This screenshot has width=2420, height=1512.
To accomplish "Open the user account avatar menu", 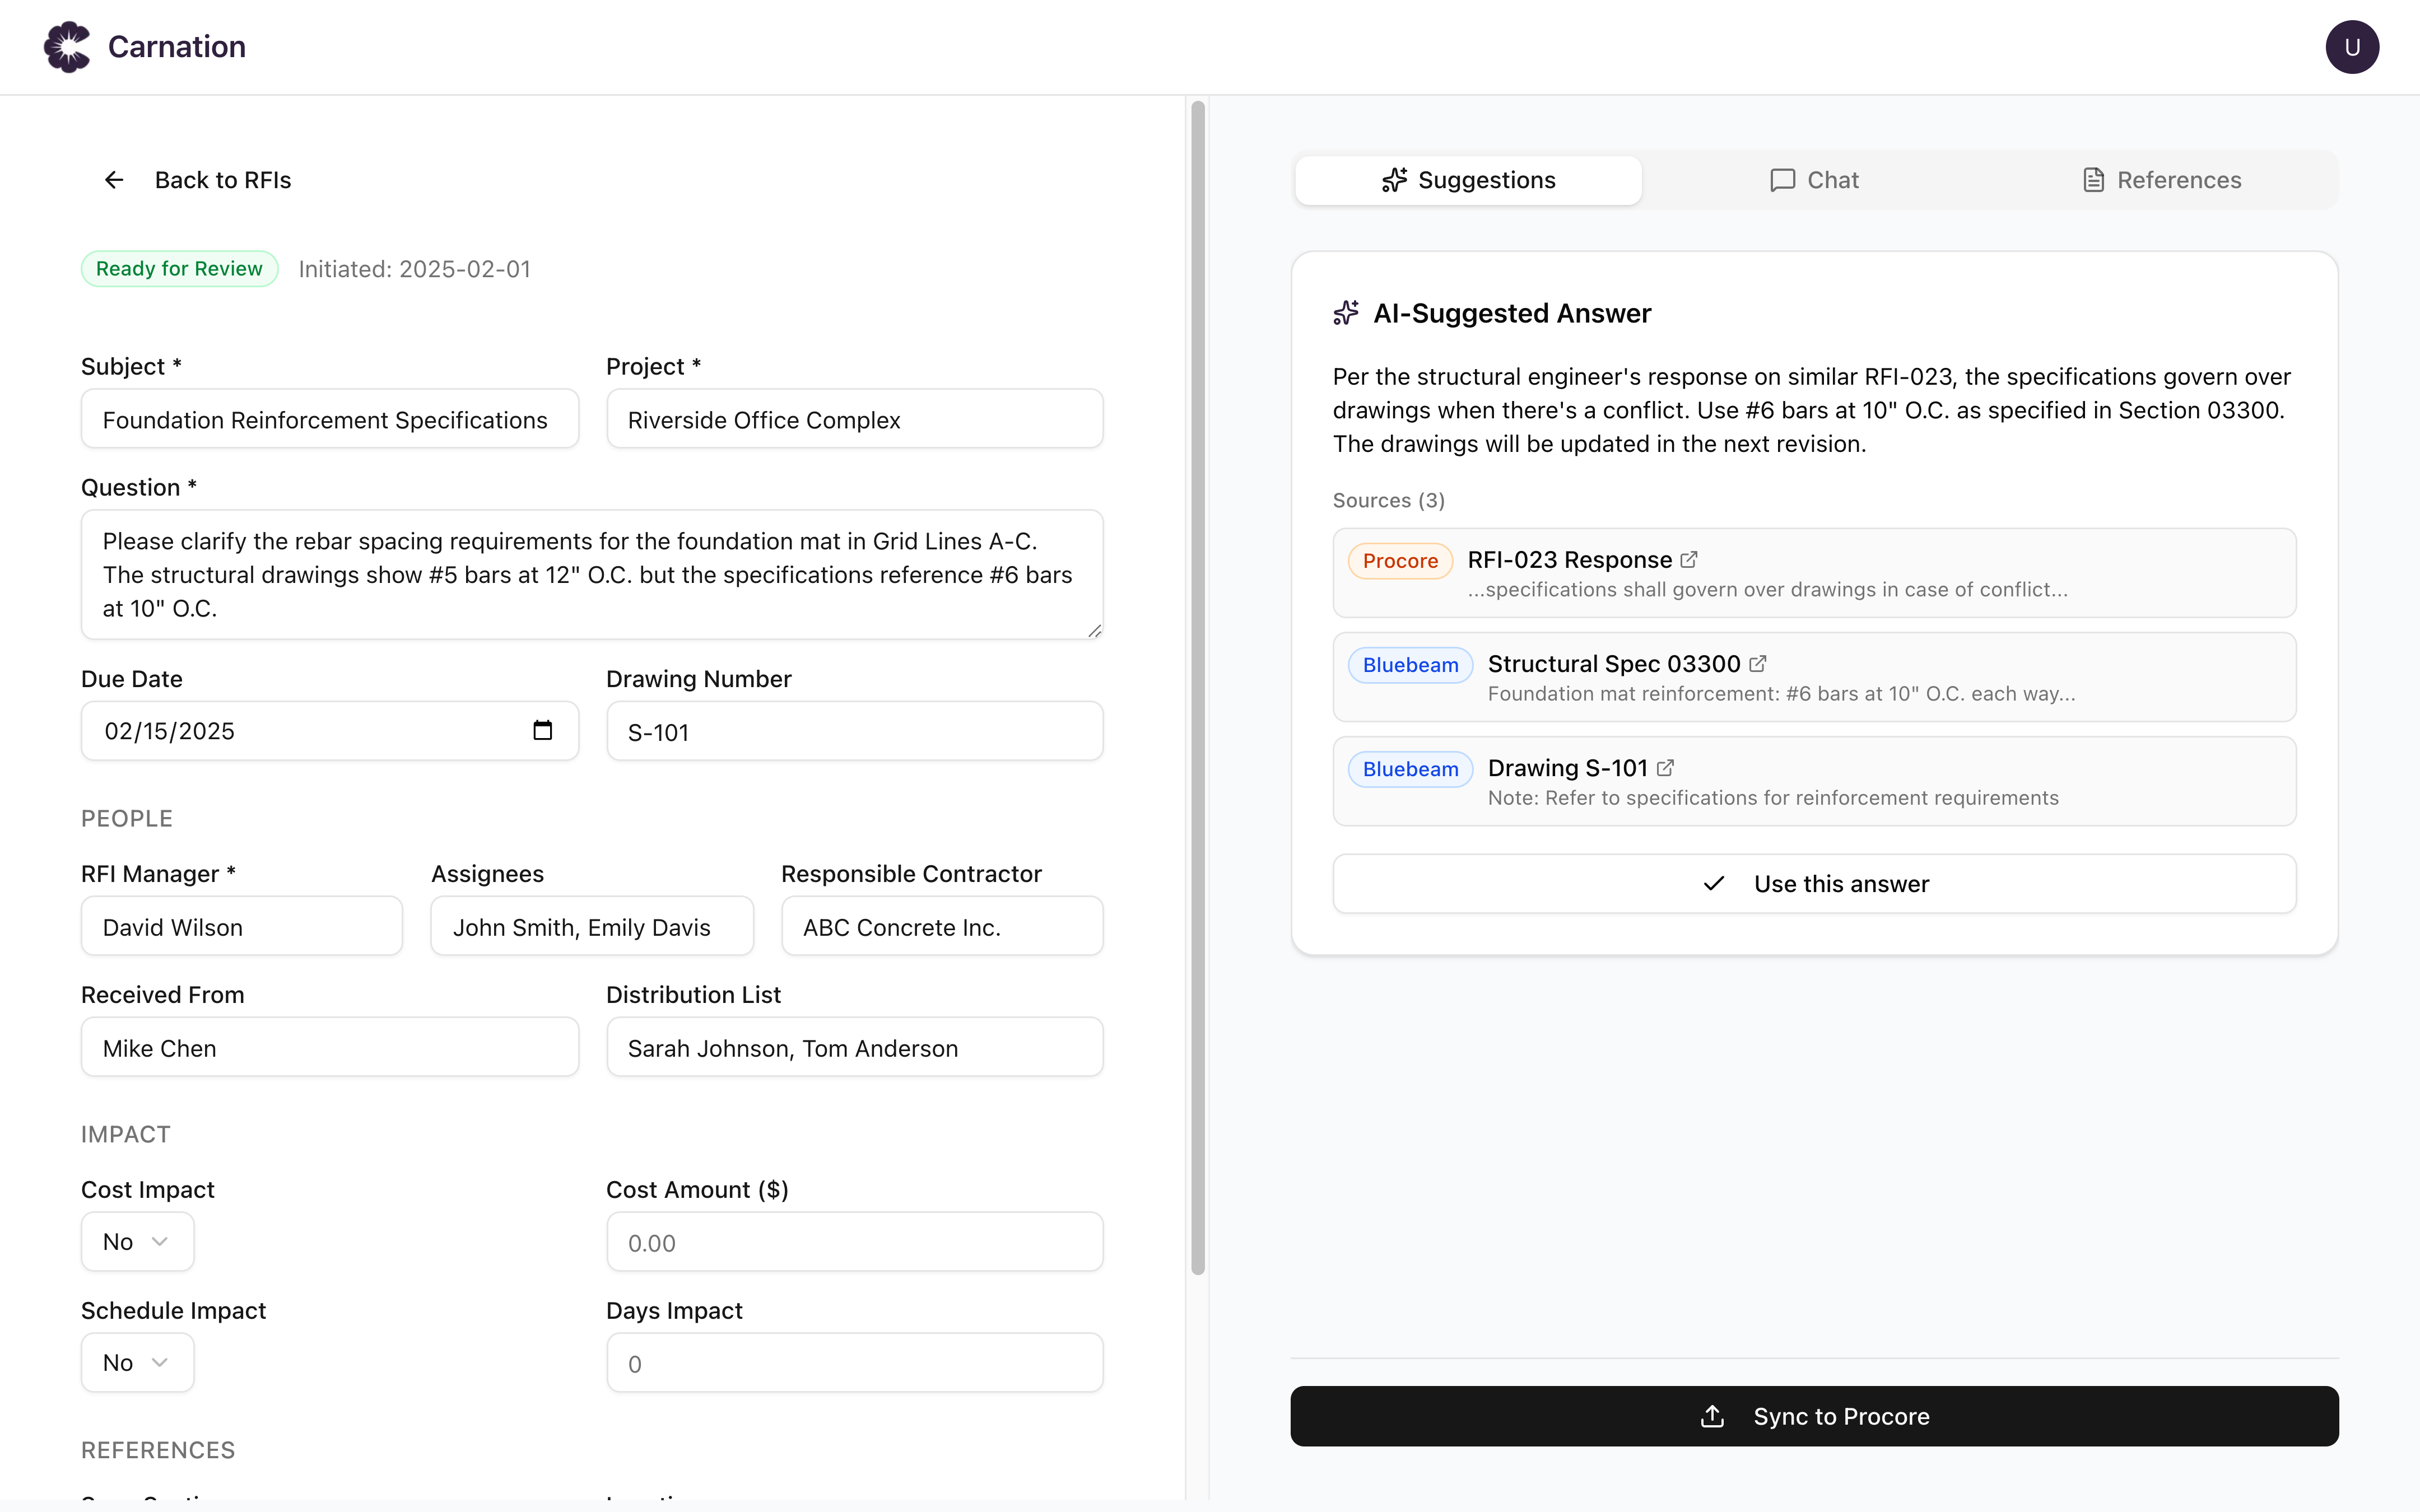I will click(x=2352, y=46).
